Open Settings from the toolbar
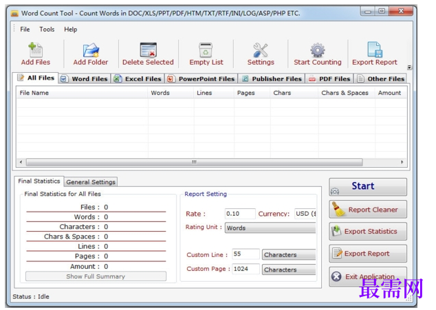 coord(261,54)
